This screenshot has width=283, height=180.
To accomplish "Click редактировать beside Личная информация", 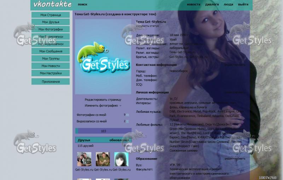I will 235,92.
